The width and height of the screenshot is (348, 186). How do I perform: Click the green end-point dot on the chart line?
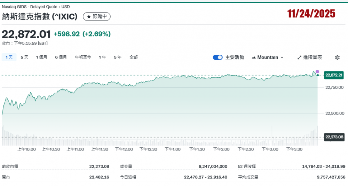318,75
